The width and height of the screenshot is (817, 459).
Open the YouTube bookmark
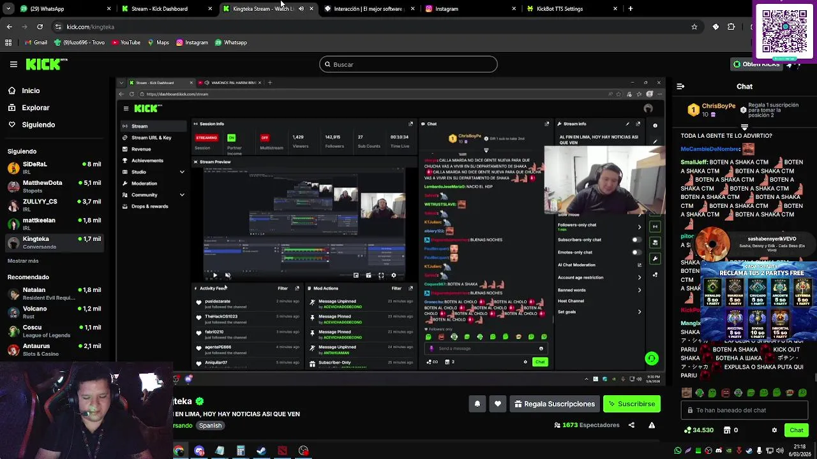click(126, 43)
